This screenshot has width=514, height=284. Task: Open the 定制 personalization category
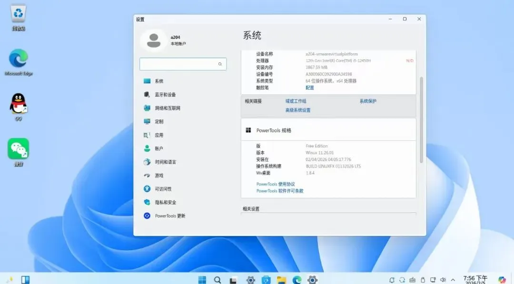[x=159, y=122]
